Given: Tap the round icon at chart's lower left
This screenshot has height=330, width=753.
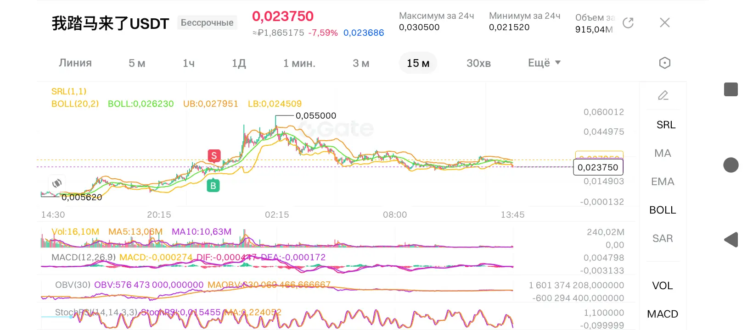Looking at the screenshot, I should [57, 183].
